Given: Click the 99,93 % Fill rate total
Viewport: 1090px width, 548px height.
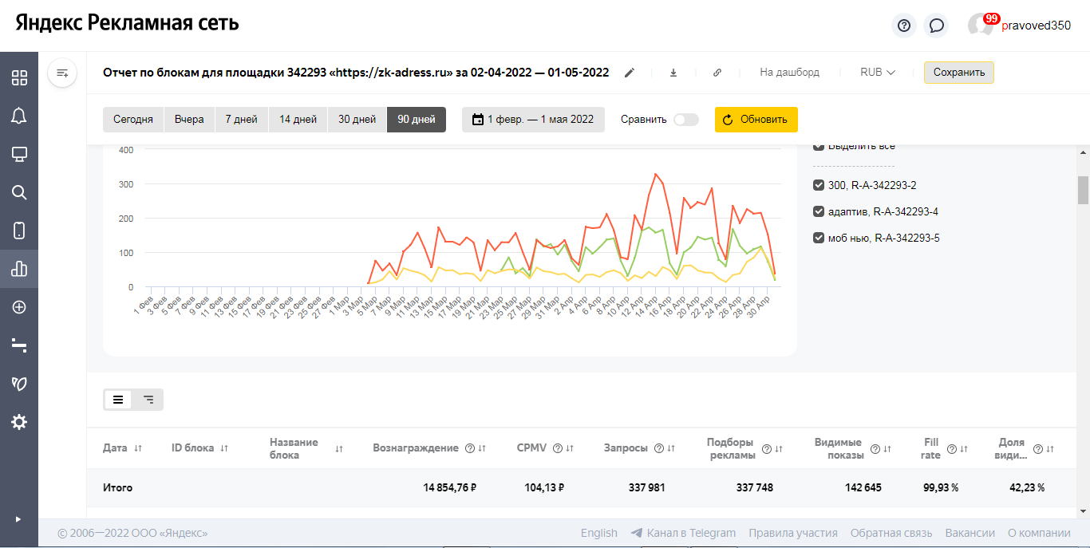Looking at the screenshot, I should pos(942,487).
